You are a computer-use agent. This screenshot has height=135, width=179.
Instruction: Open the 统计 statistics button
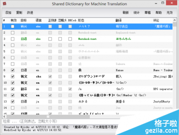point(137,13)
